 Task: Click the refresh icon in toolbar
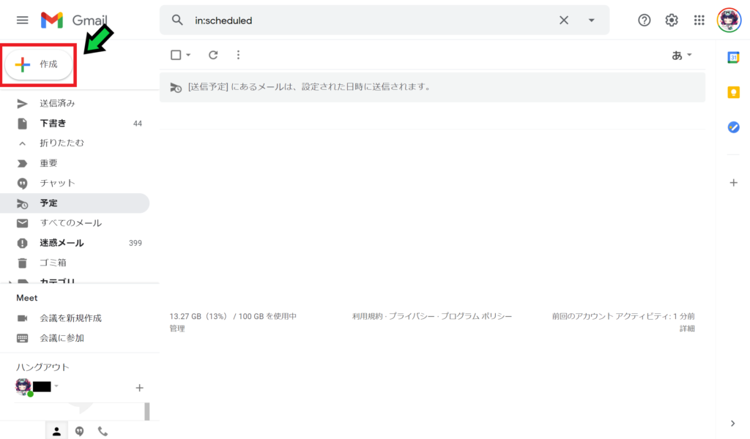[213, 55]
